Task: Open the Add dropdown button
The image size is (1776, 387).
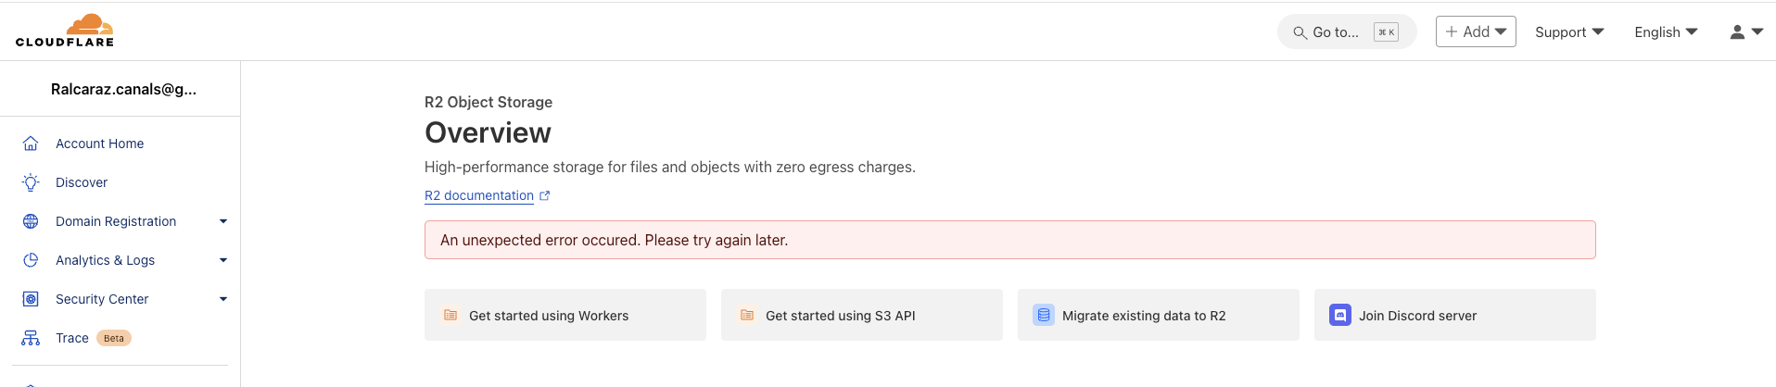Action: pos(1476,31)
